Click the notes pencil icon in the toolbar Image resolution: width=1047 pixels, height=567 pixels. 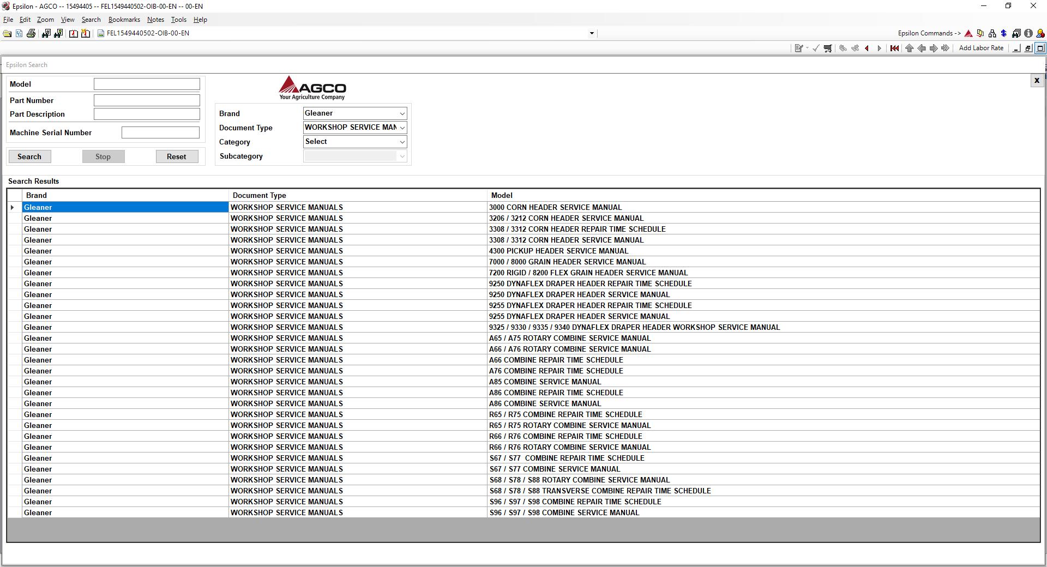pos(799,48)
